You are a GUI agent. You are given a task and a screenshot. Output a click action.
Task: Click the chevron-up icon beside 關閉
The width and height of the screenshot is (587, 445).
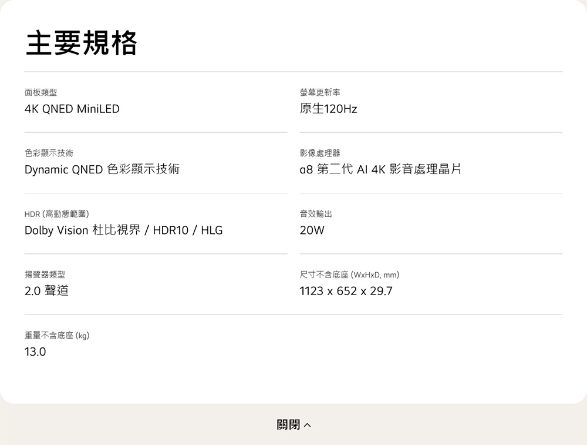pos(307,425)
